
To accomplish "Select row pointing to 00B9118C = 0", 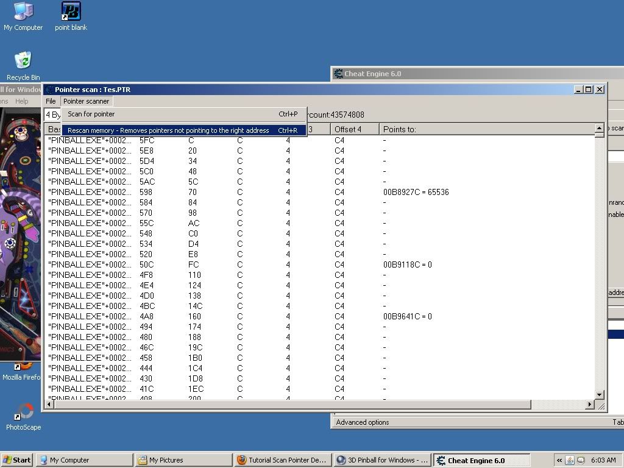I will click(x=321, y=264).
